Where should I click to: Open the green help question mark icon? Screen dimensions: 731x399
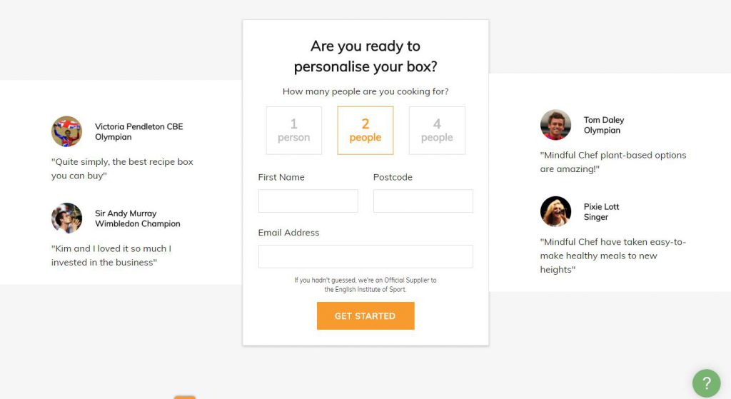[x=706, y=383]
